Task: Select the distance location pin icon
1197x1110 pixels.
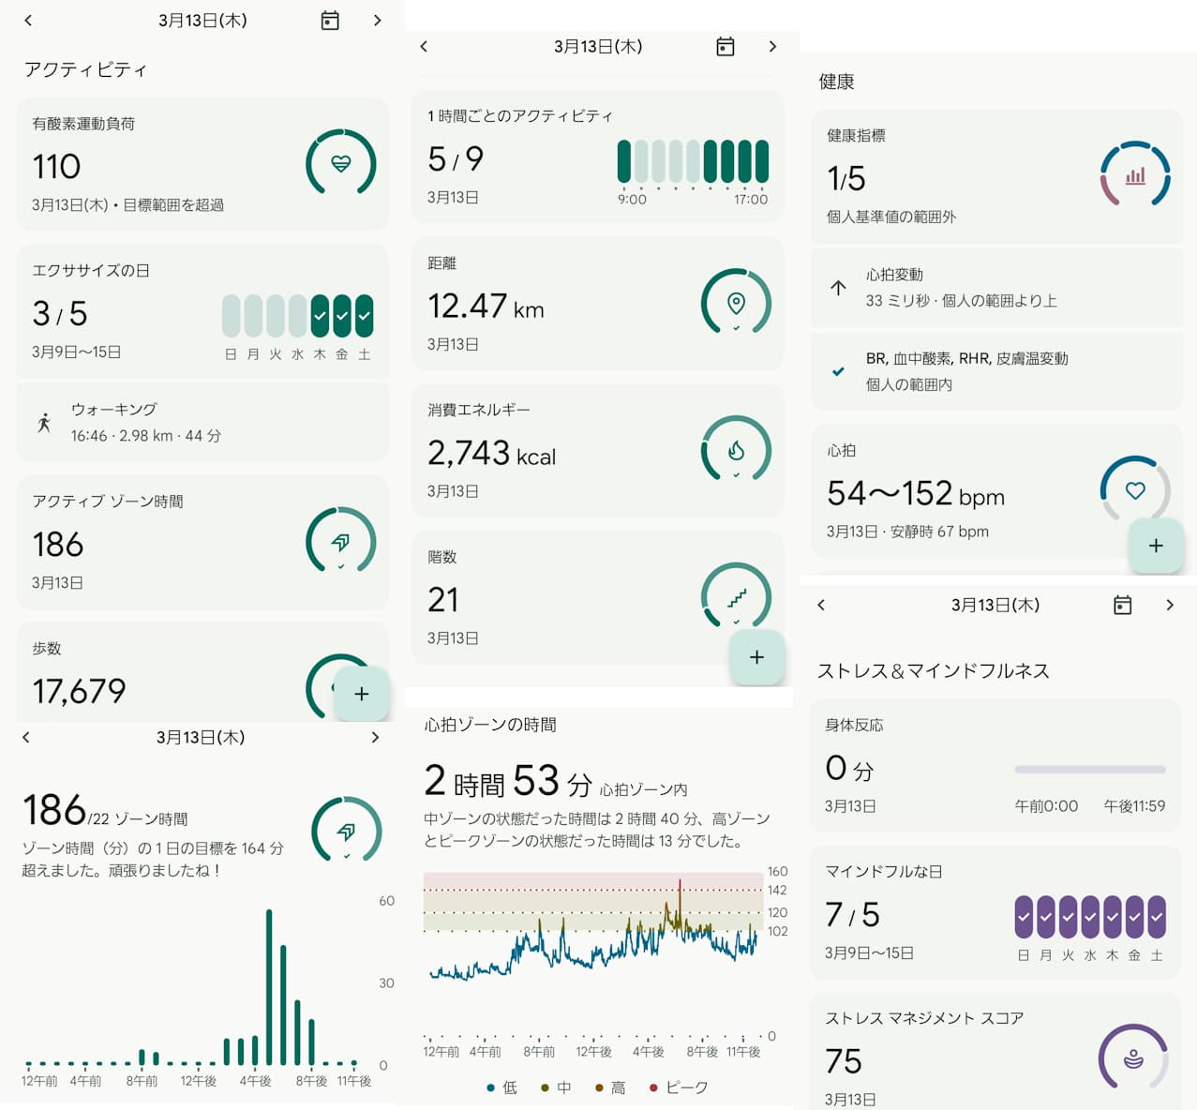Action: tap(737, 302)
